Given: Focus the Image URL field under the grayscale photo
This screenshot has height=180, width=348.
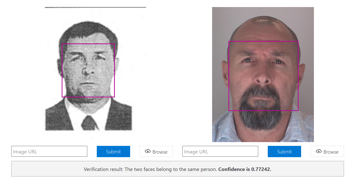Looking at the screenshot, I should (49, 151).
